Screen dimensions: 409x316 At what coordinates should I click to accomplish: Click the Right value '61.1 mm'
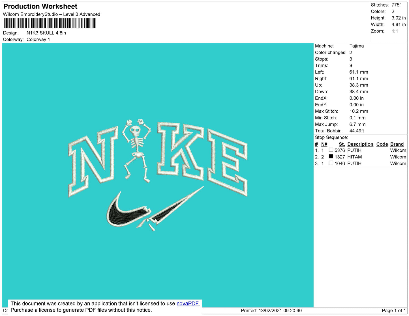coord(359,79)
